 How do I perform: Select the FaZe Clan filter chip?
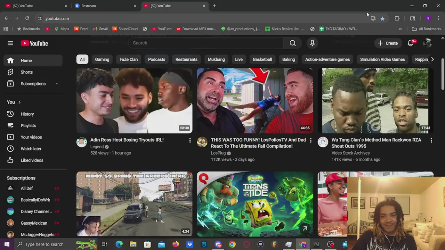tap(129, 59)
